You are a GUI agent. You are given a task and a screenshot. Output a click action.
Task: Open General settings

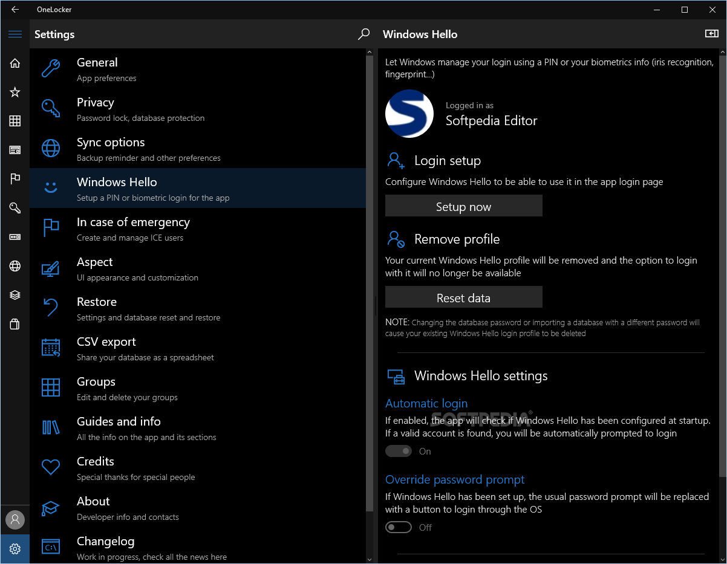(198, 68)
